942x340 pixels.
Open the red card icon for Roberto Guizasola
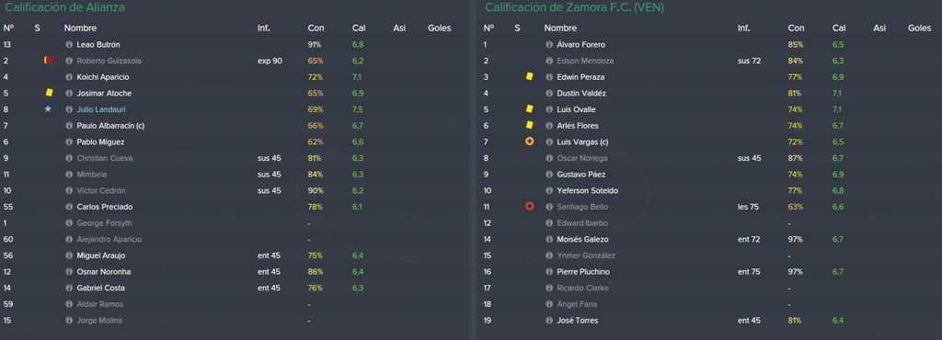(49, 61)
